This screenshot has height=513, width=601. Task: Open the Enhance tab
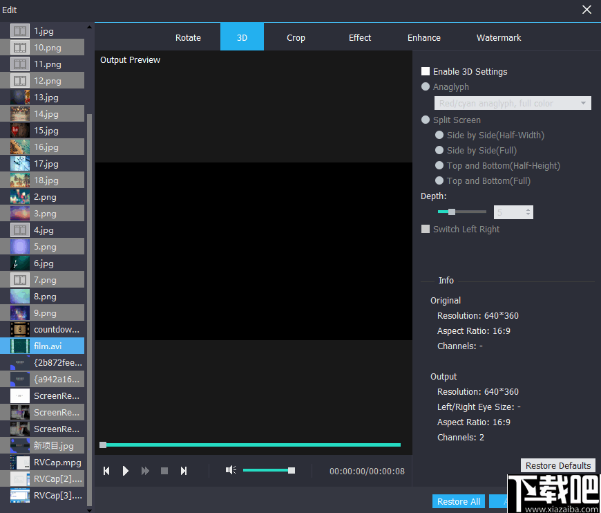[x=423, y=37]
